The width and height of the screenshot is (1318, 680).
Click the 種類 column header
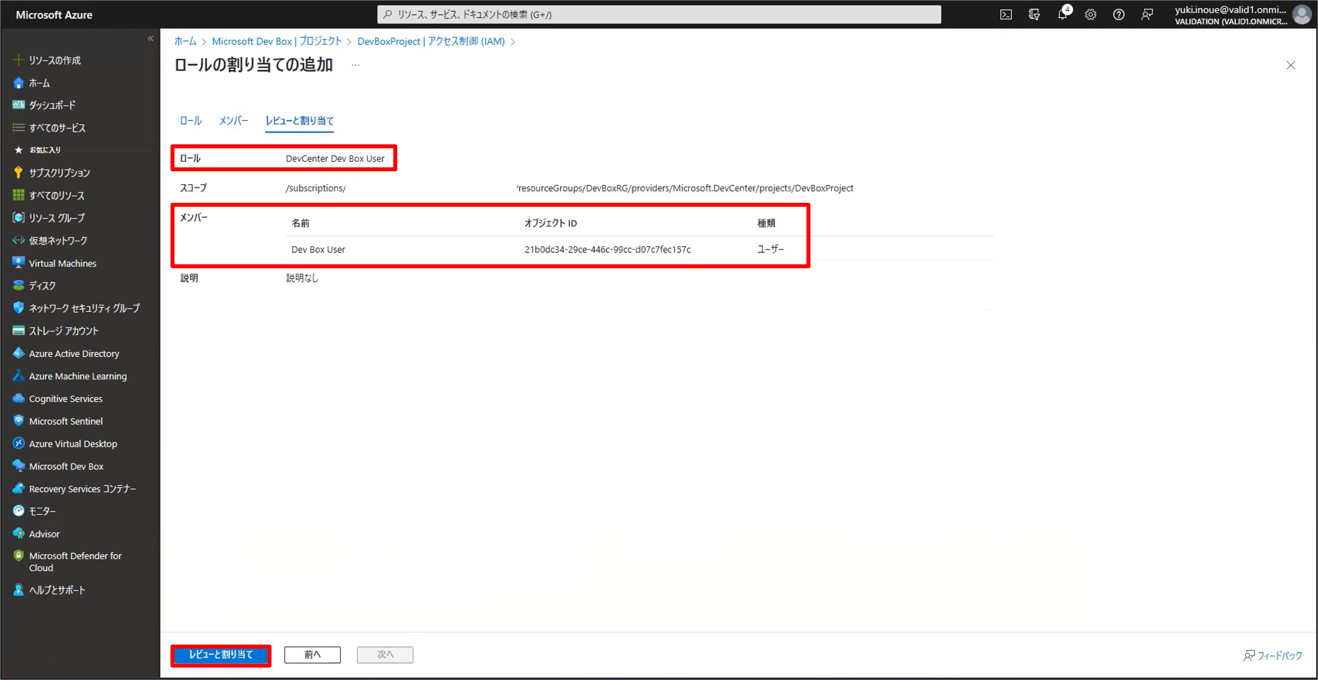(x=767, y=223)
